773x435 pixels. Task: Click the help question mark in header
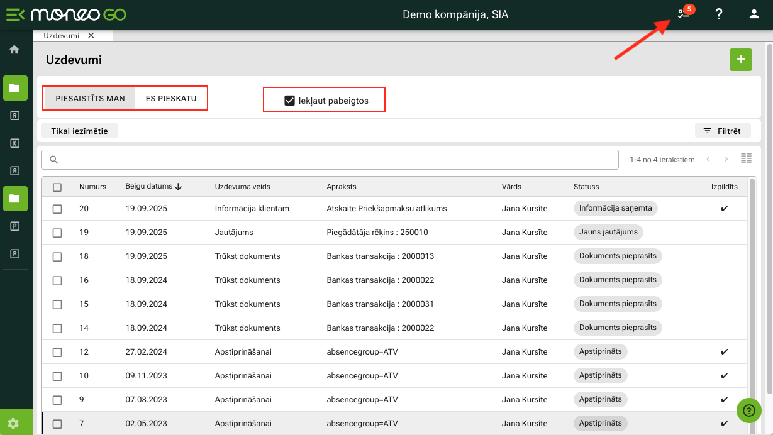click(x=719, y=14)
